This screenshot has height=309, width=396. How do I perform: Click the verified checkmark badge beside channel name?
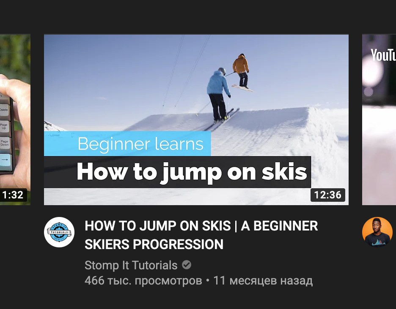click(187, 265)
